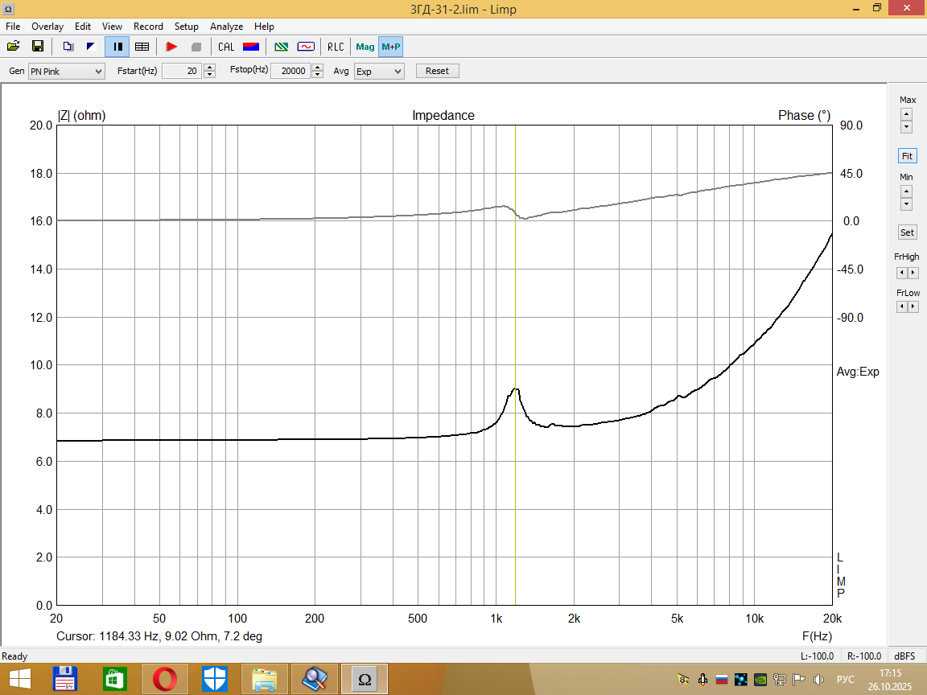This screenshot has height=695, width=927.
Task: Switch to Mag magnitude-only view
Action: (x=365, y=47)
